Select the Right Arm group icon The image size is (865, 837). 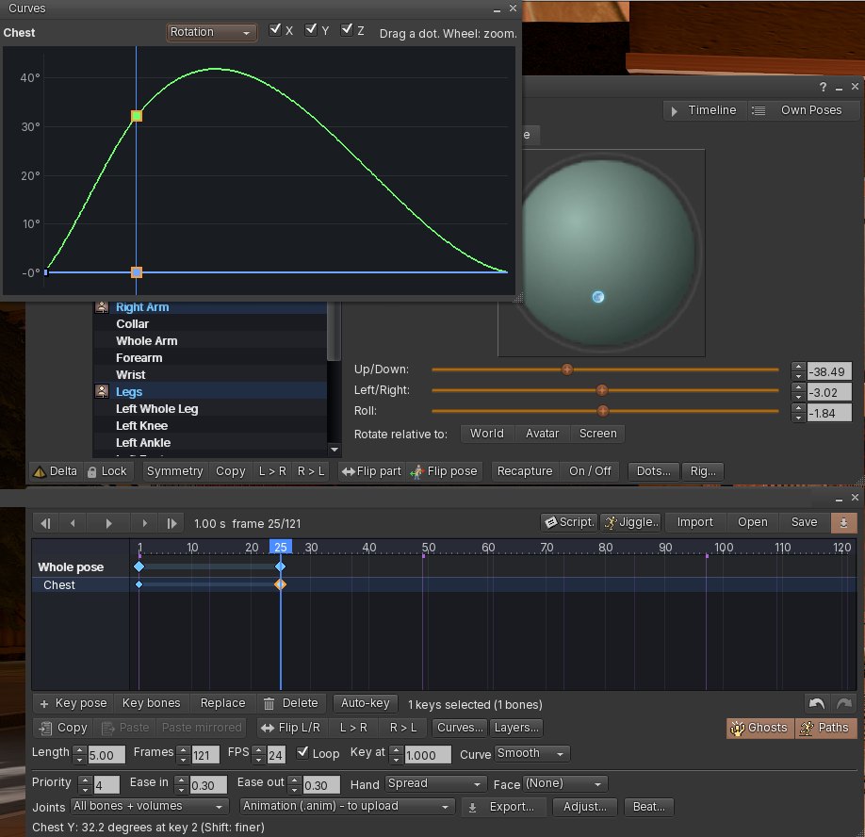click(102, 307)
